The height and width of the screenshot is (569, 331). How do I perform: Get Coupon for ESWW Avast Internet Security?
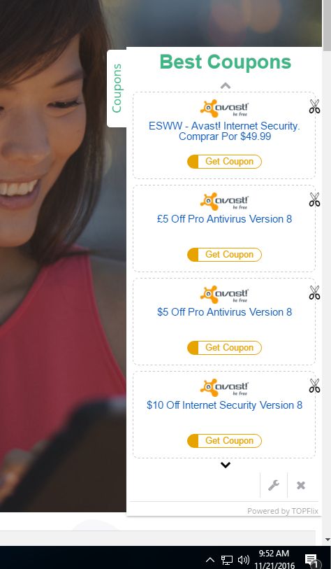pyautogui.click(x=224, y=162)
